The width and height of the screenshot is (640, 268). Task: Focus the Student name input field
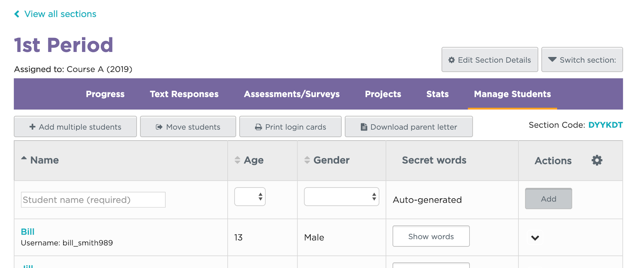coord(93,200)
